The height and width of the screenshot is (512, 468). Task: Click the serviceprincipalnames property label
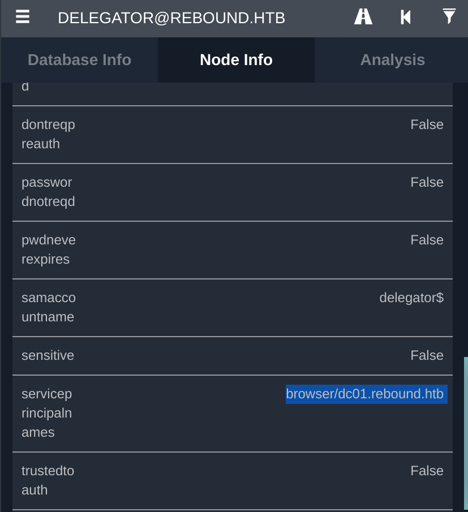point(47,413)
